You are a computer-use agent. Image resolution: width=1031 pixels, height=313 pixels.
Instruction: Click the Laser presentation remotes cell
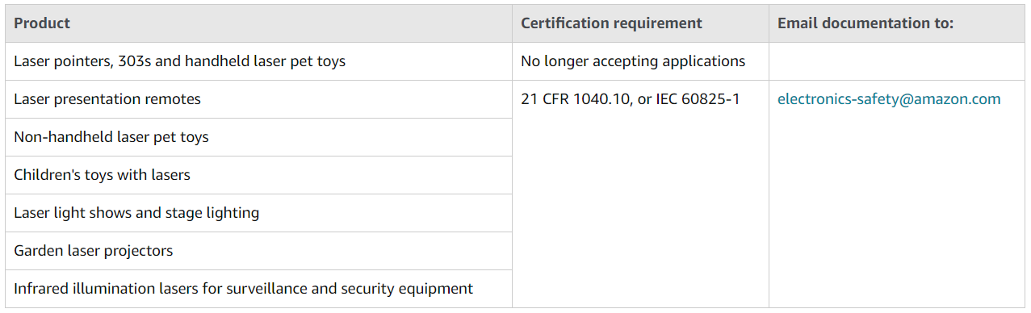(x=258, y=99)
